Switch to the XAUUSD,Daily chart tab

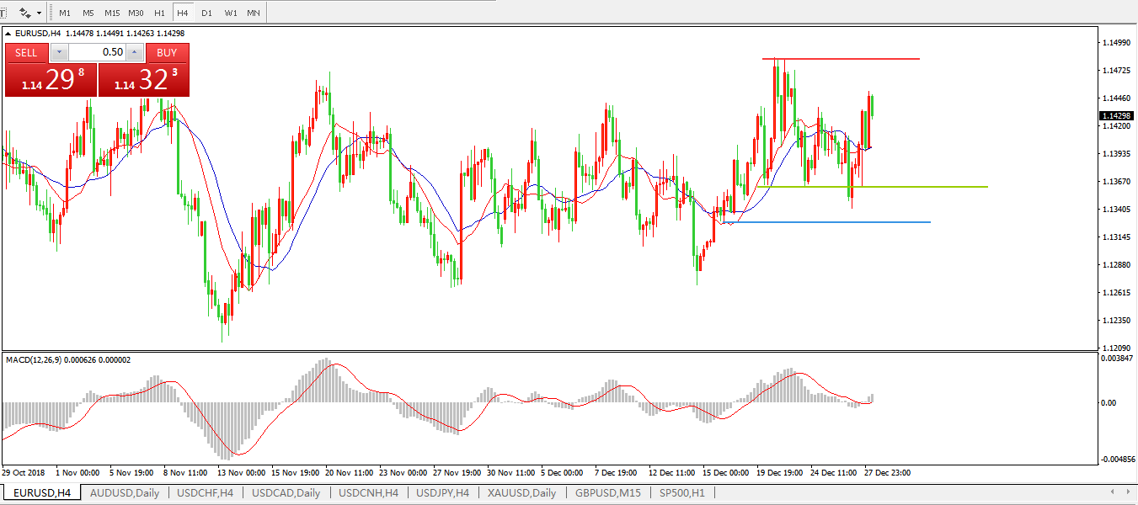[x=521, y=493]
